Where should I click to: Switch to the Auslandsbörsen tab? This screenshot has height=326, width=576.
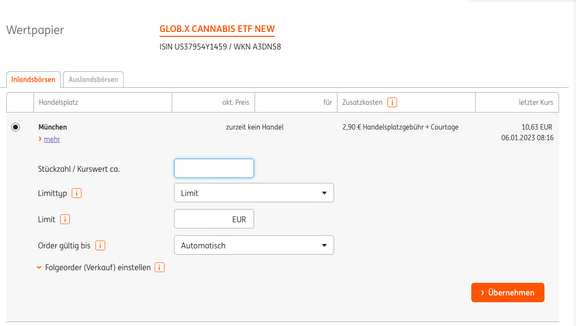(x=93, y=80)
